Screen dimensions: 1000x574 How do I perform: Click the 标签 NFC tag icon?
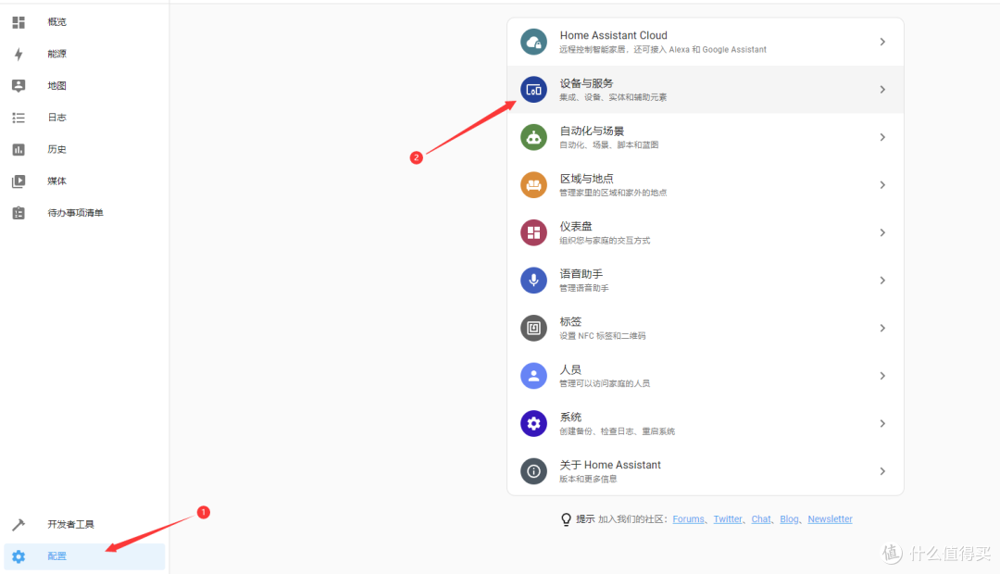[x=534, y=328]
